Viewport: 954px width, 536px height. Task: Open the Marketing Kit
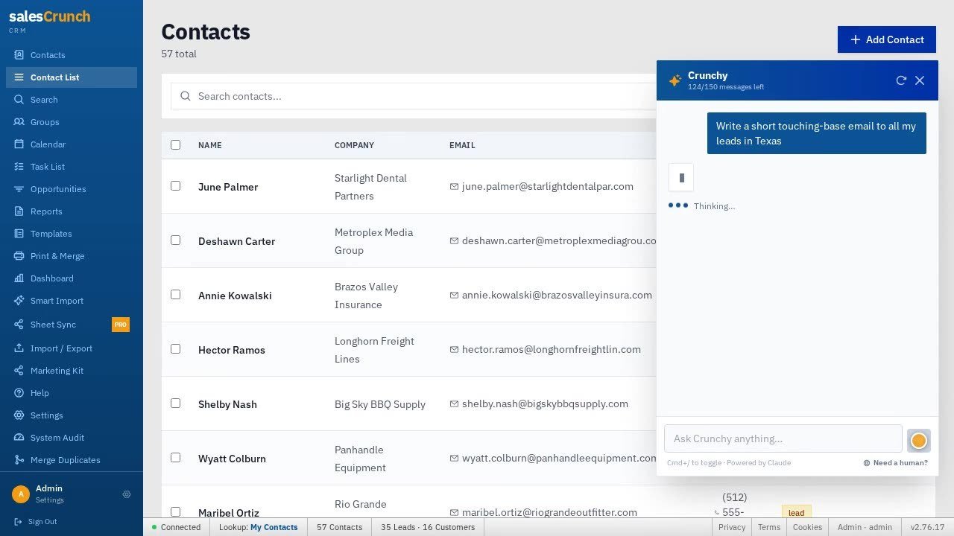click(x=72, y=371)
